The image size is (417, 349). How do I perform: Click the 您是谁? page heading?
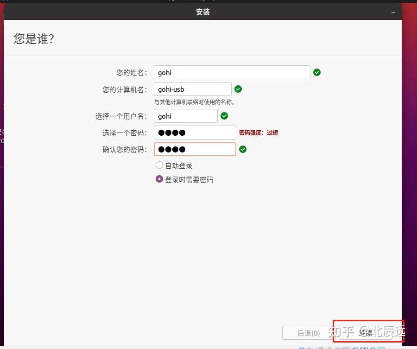[34, 39]
